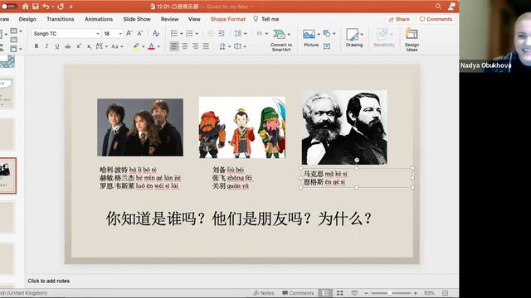Open Design Ideas
This screenshot has height=298, width=531.
coord(412,40)
